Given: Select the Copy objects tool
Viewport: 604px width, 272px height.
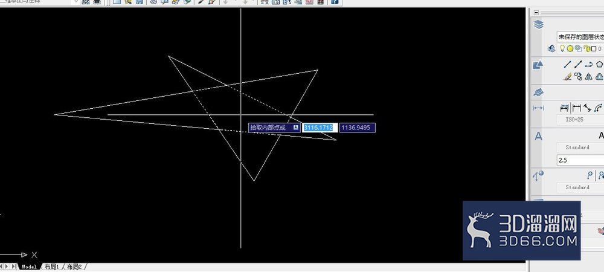Looking at the screenshot, I should coord(578,76).
